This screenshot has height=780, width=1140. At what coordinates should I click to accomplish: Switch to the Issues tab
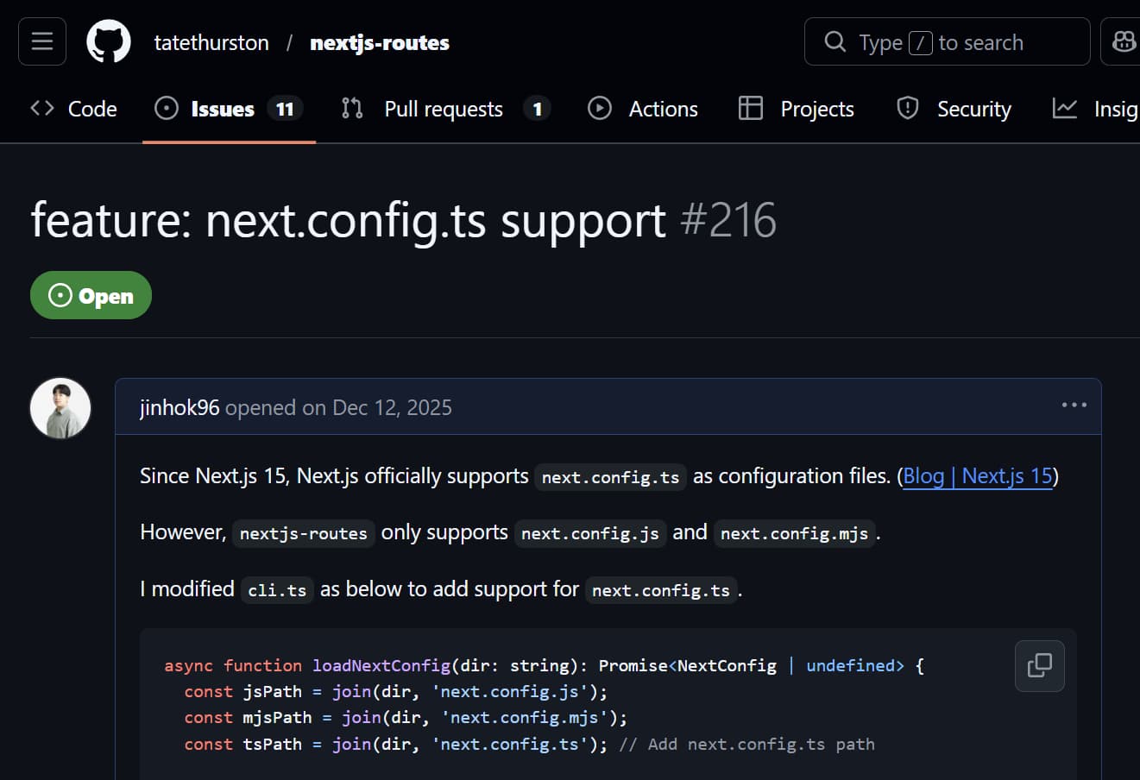pyautogui.click(x=222, y=108)
